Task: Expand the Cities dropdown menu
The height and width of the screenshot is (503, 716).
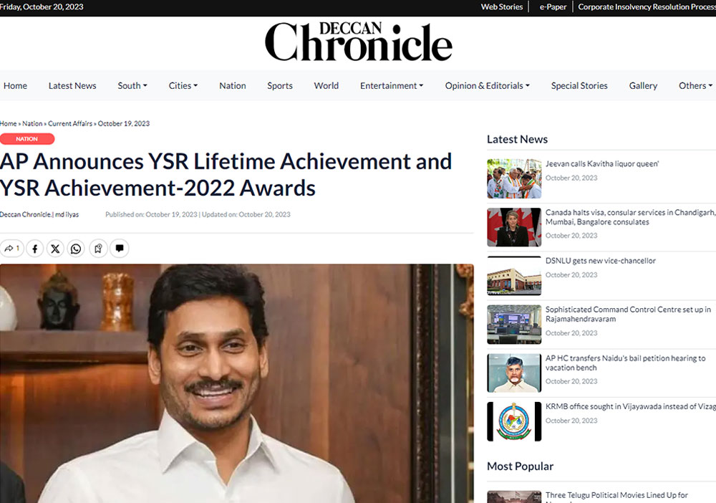Action: tap(183, 85)
